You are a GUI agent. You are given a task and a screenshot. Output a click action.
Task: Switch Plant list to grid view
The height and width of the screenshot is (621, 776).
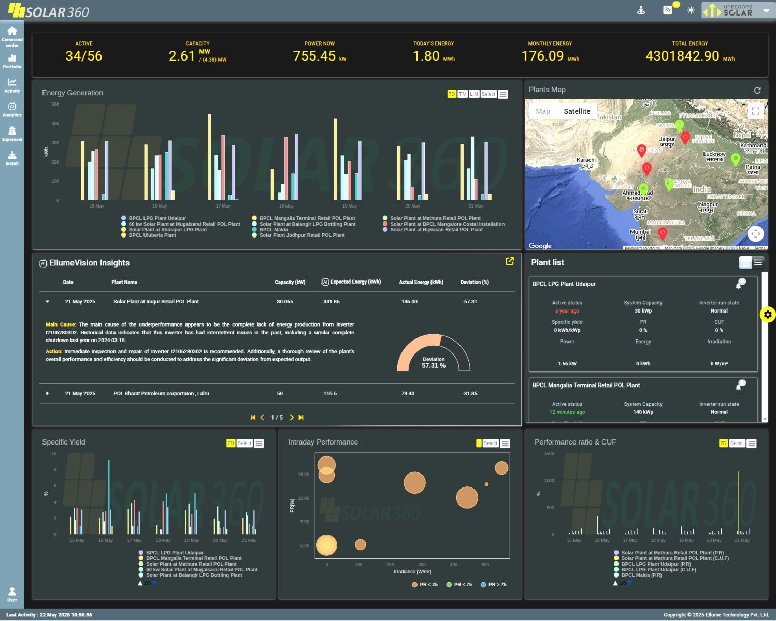(x=745, y=262)
